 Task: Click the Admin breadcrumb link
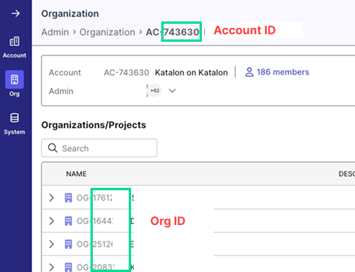tap(55, 32)
